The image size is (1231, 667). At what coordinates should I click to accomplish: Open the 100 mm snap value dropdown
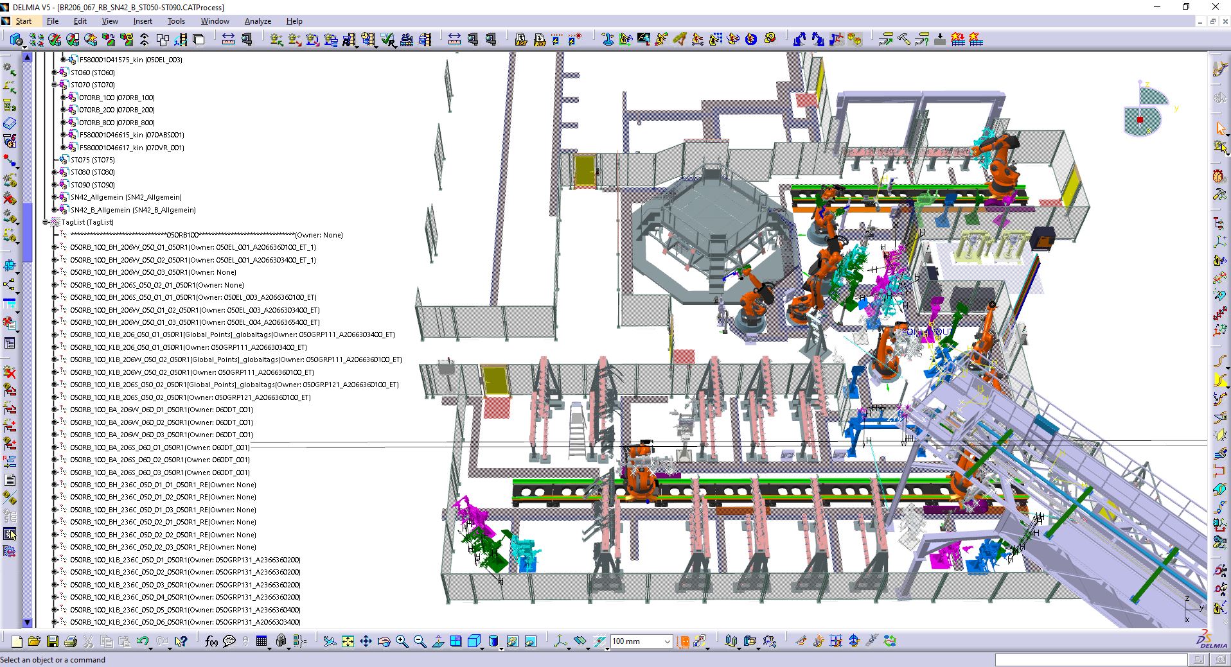[667, 641]
